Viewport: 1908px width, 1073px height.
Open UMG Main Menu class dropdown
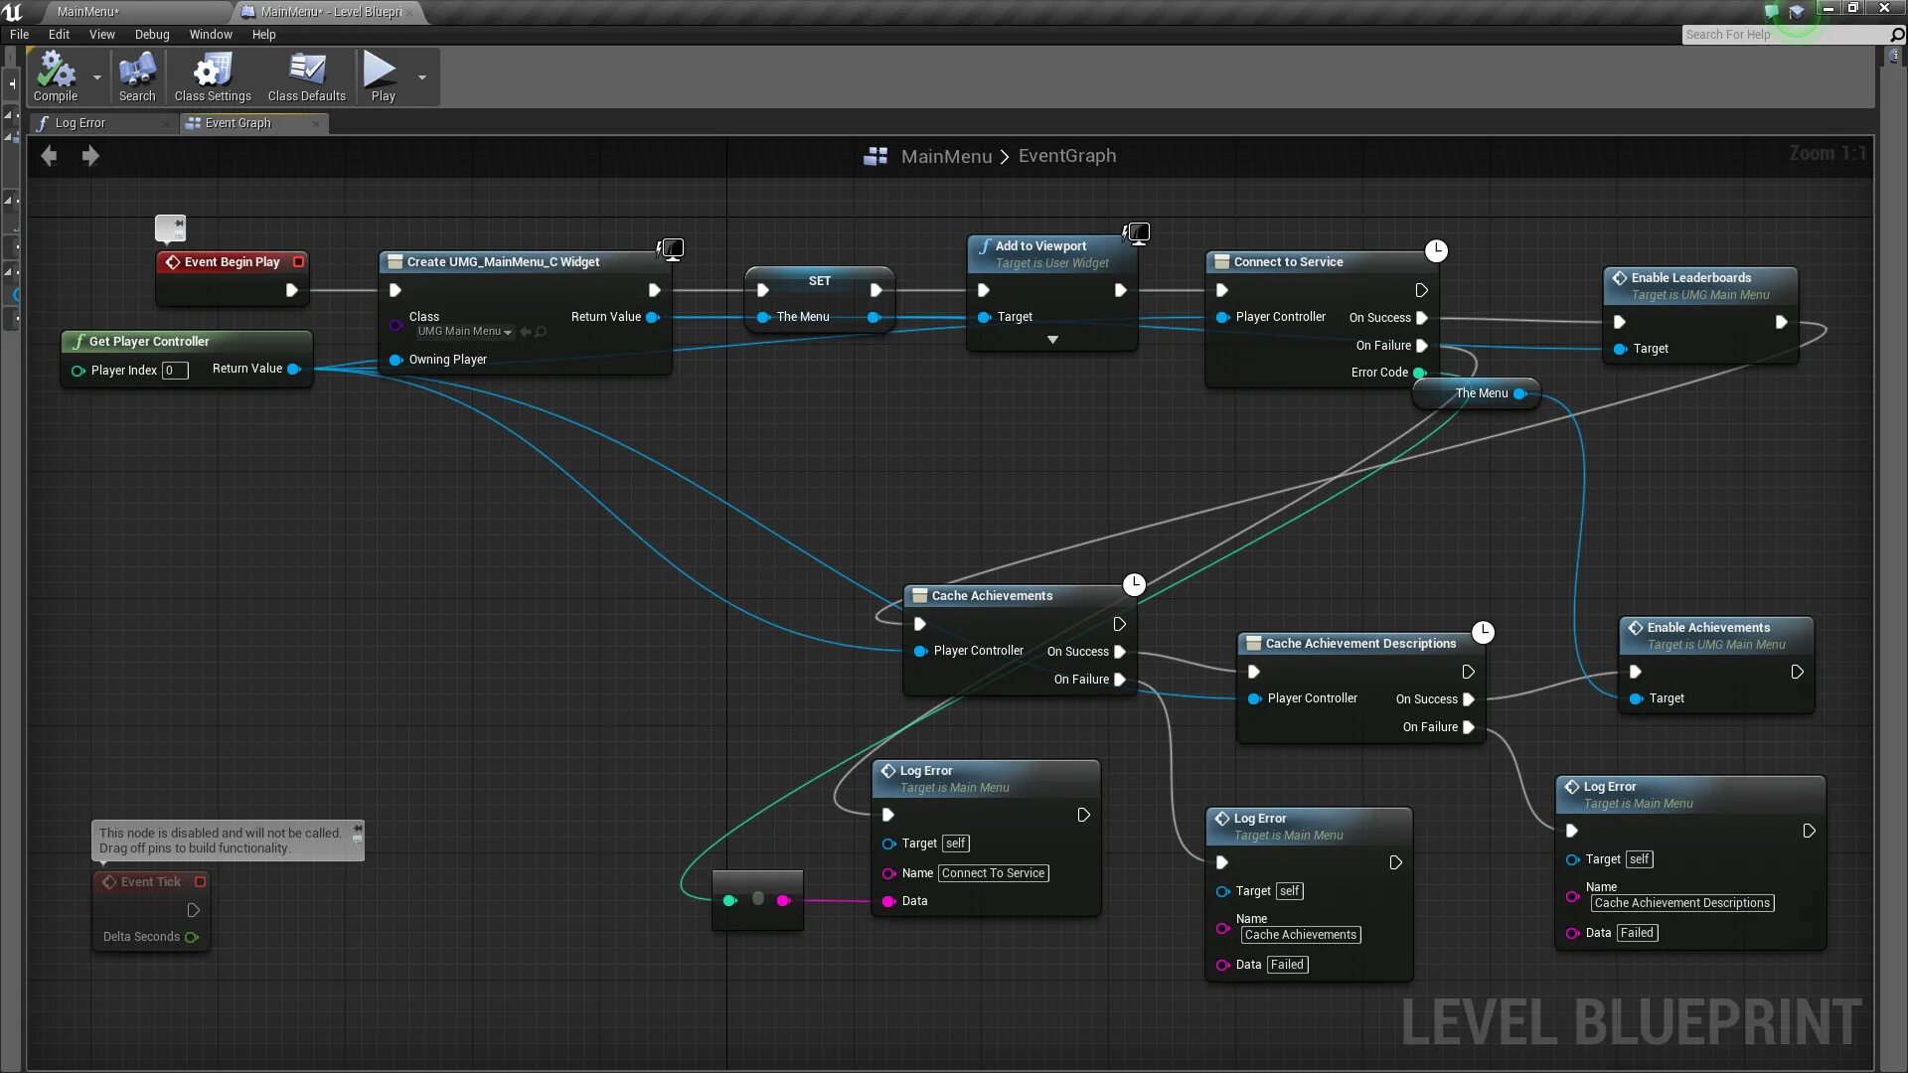click(x=464, y=332)
